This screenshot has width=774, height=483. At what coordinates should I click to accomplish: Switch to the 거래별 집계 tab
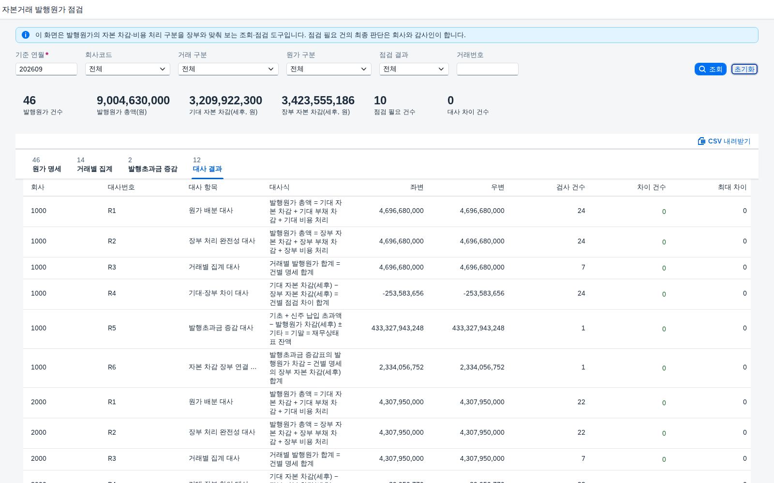pyautogui.click(x=94, y=165)
